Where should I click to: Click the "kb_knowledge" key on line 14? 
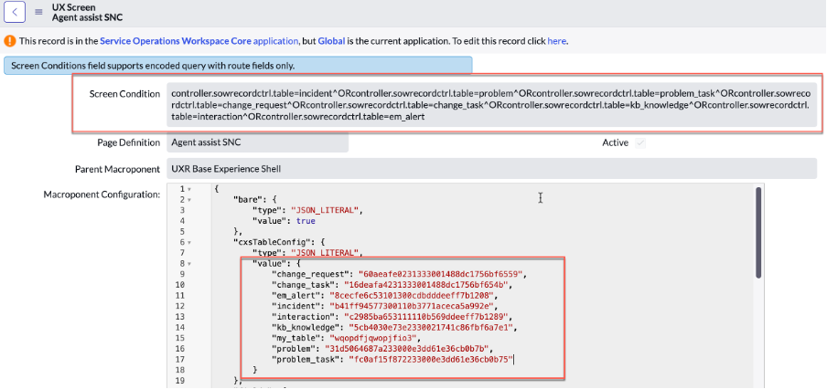click(x=307, y=327)
